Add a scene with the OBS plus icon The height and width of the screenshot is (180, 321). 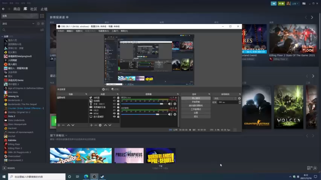pos(59,125)
